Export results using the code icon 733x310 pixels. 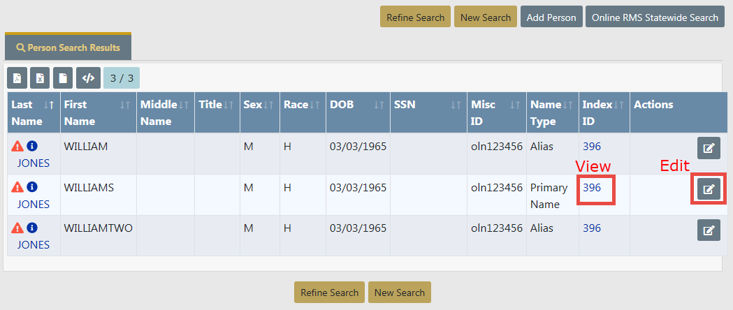(x=88, y=77)
